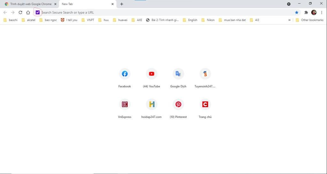
Task: Open the hoidap247.com shortcut
Action: click(x=151, y=109)
